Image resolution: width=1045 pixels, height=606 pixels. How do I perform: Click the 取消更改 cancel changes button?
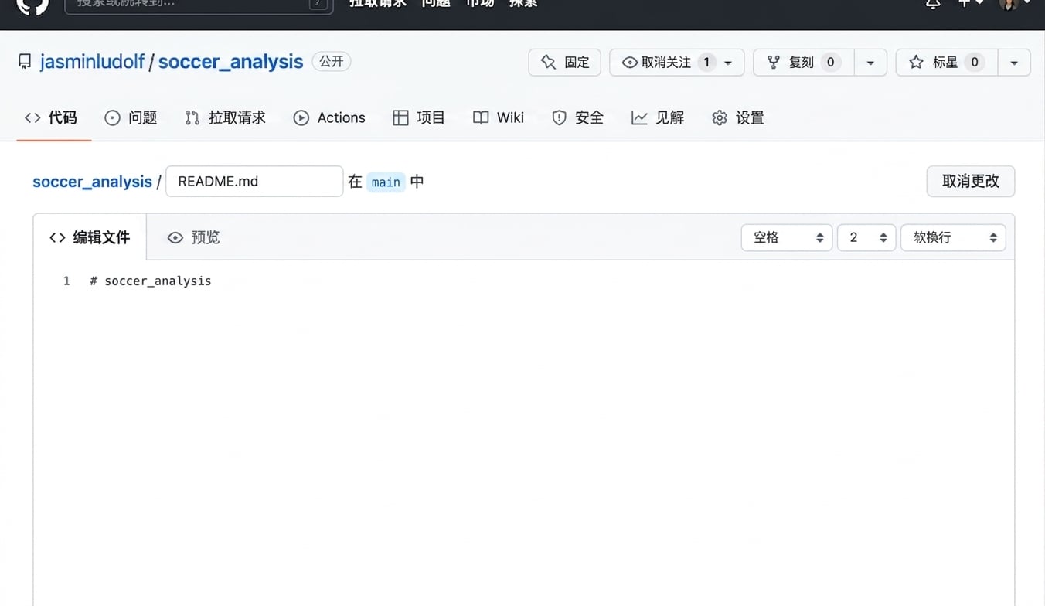(971, 182)
